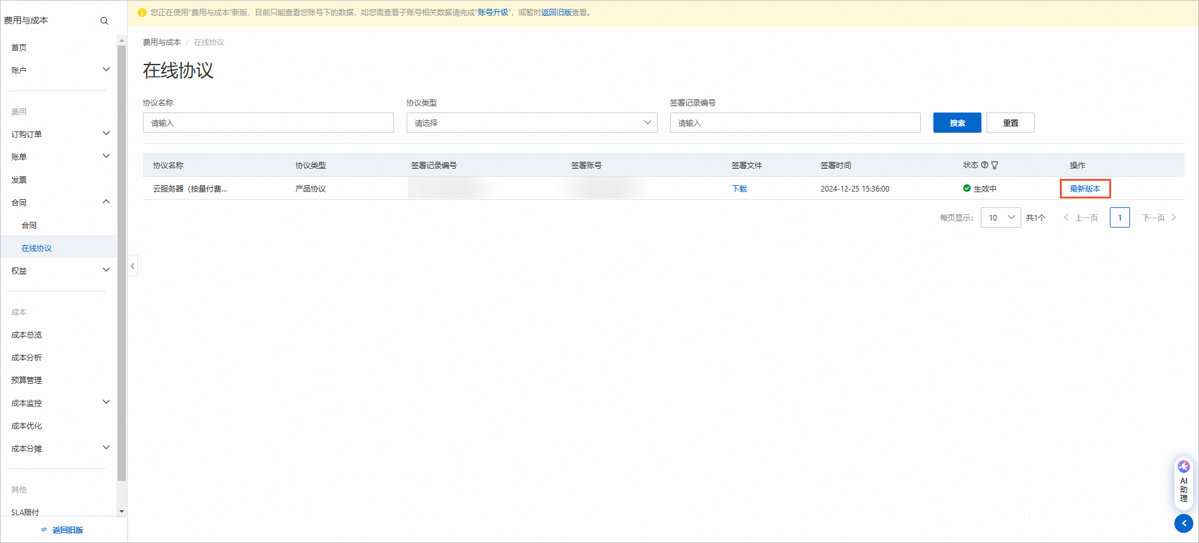Click the blue round collapse arrow button

coord(1184,523)
